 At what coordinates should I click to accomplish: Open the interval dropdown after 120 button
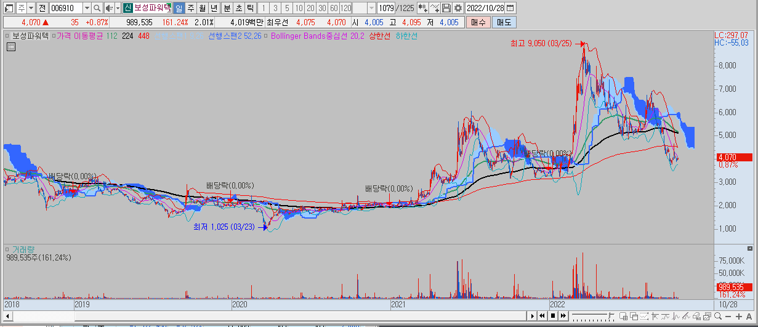coord(371,8)
